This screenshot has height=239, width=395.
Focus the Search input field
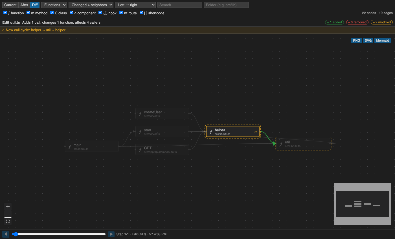pyautogui.click(x=180, y=5)
